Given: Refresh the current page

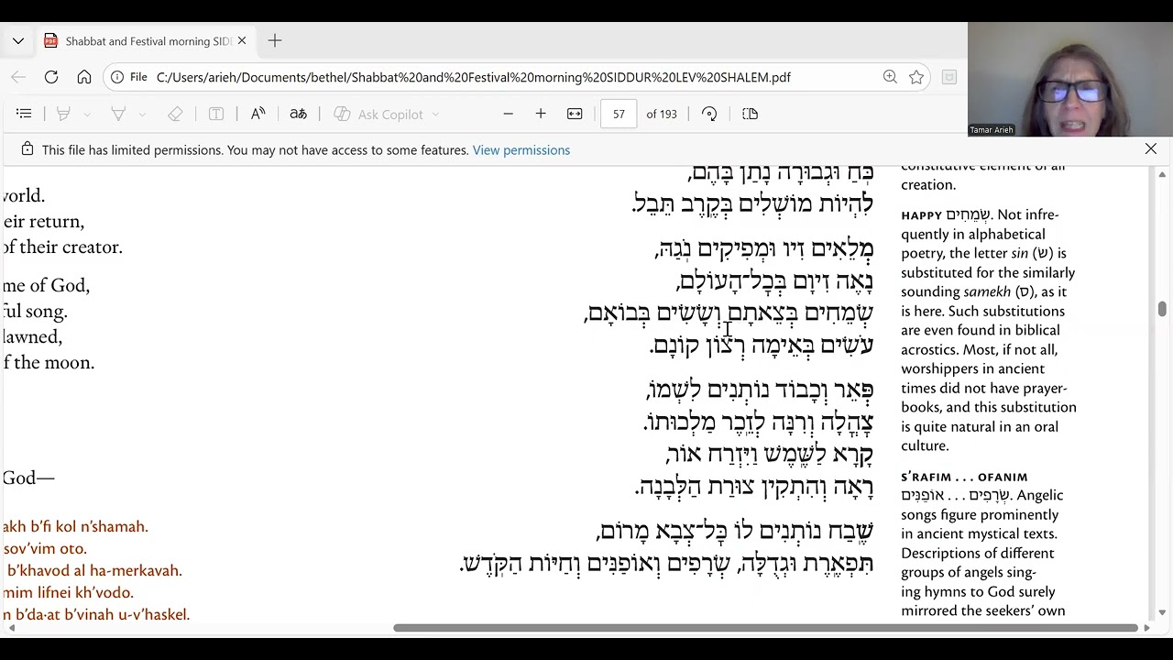Looking at the screenshot, I should [x=51, y=77].
